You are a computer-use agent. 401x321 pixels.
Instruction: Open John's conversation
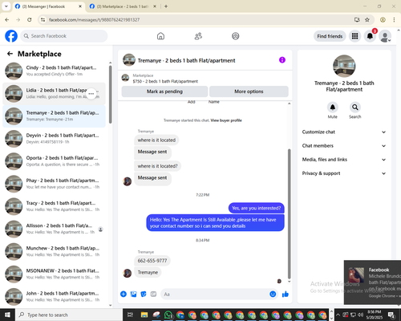point(54,296)
